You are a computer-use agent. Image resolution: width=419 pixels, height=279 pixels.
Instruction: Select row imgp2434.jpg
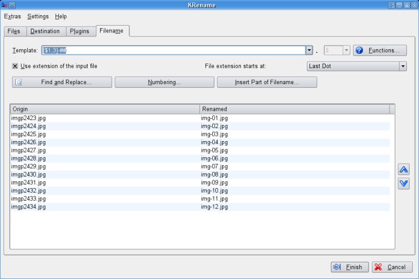[x=200, y=207]
